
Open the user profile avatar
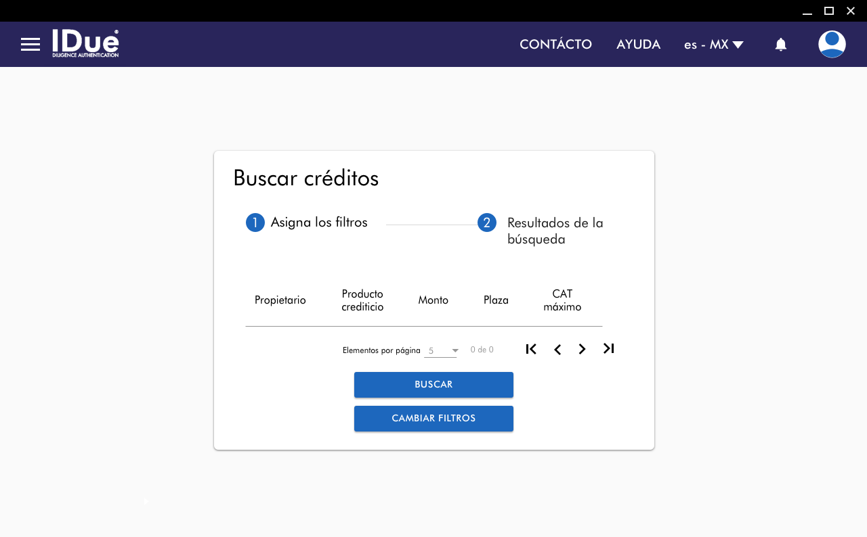(831, 45)
